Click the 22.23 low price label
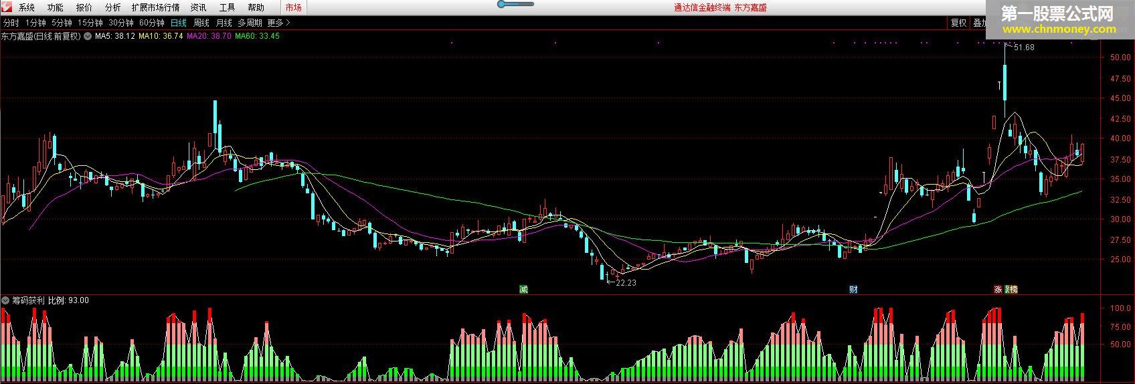The width and height of the screenshot is (1135, 384). (626, 283)
